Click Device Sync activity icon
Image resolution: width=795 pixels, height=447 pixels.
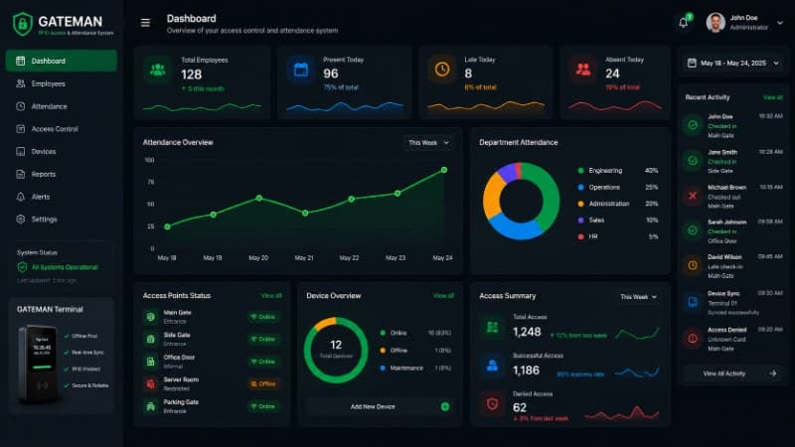click(693, 302)
